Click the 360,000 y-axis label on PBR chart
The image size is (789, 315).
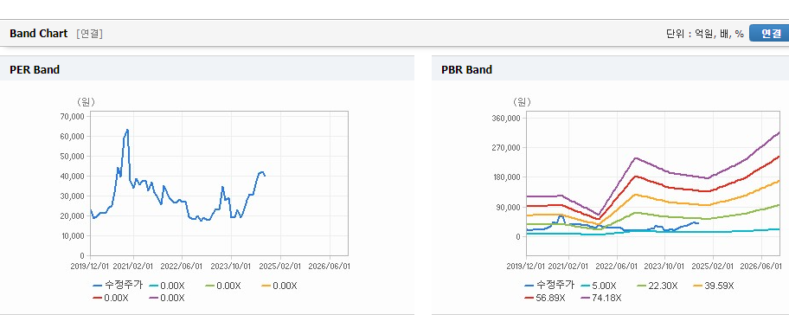pos(507,119)
